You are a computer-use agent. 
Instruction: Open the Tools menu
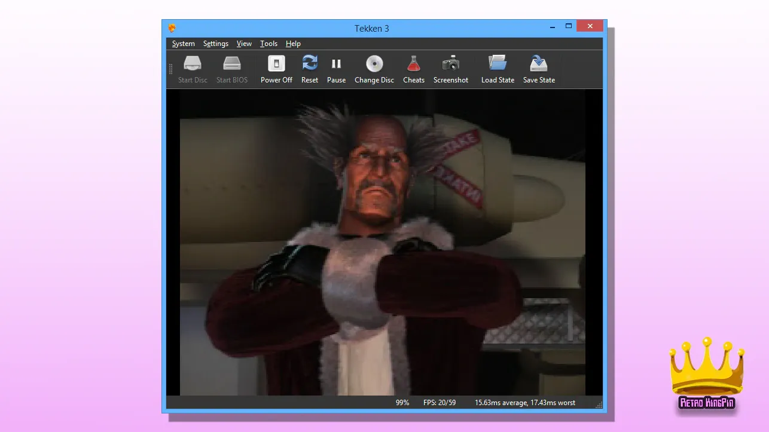[268, 44]
